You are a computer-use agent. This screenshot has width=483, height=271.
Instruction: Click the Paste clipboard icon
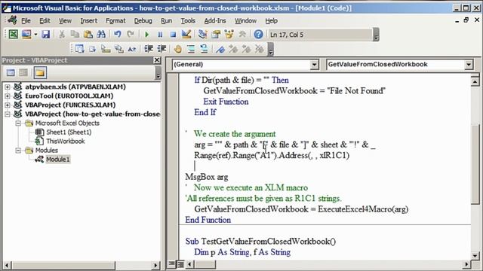88,34
